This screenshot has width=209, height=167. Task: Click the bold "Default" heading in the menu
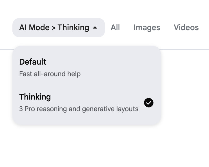click(x=33, y=62)
